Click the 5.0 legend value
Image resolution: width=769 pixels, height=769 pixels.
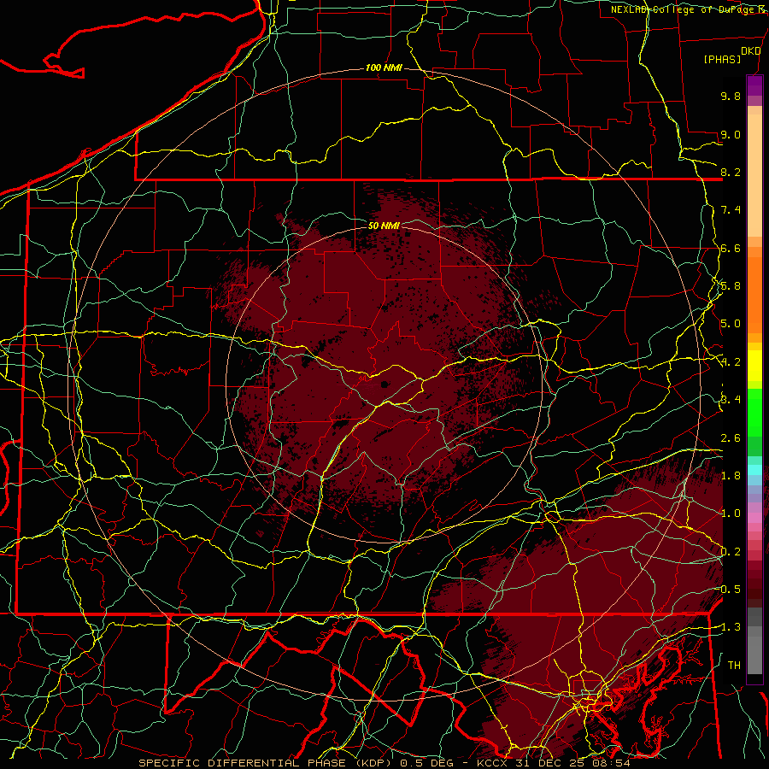click(x=731, y=324)
